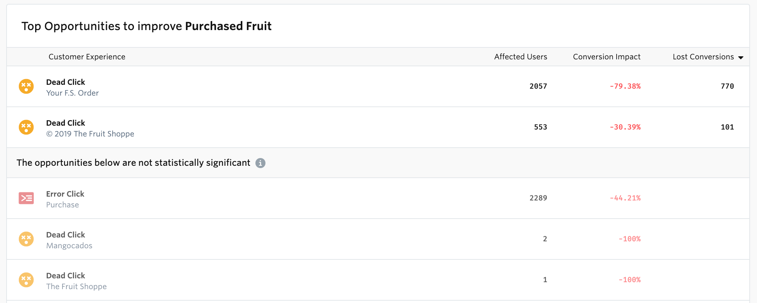Click the Dead Click icon for The Fruit Shoppe

pyautogui.click(x=26, y=280)
